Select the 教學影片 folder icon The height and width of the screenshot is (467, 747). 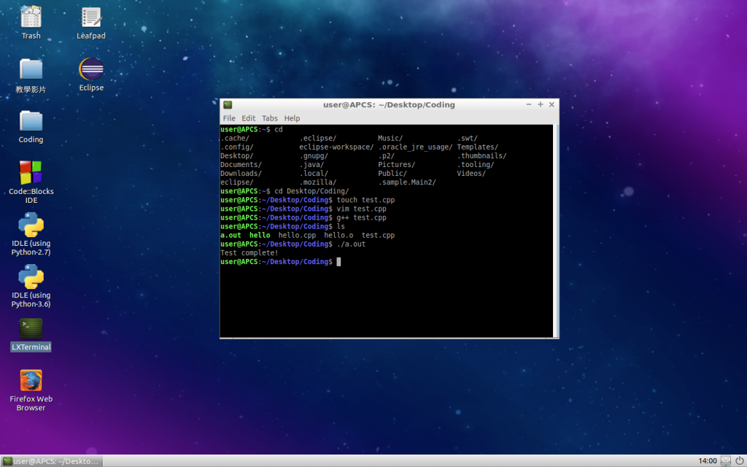(31, 69)
